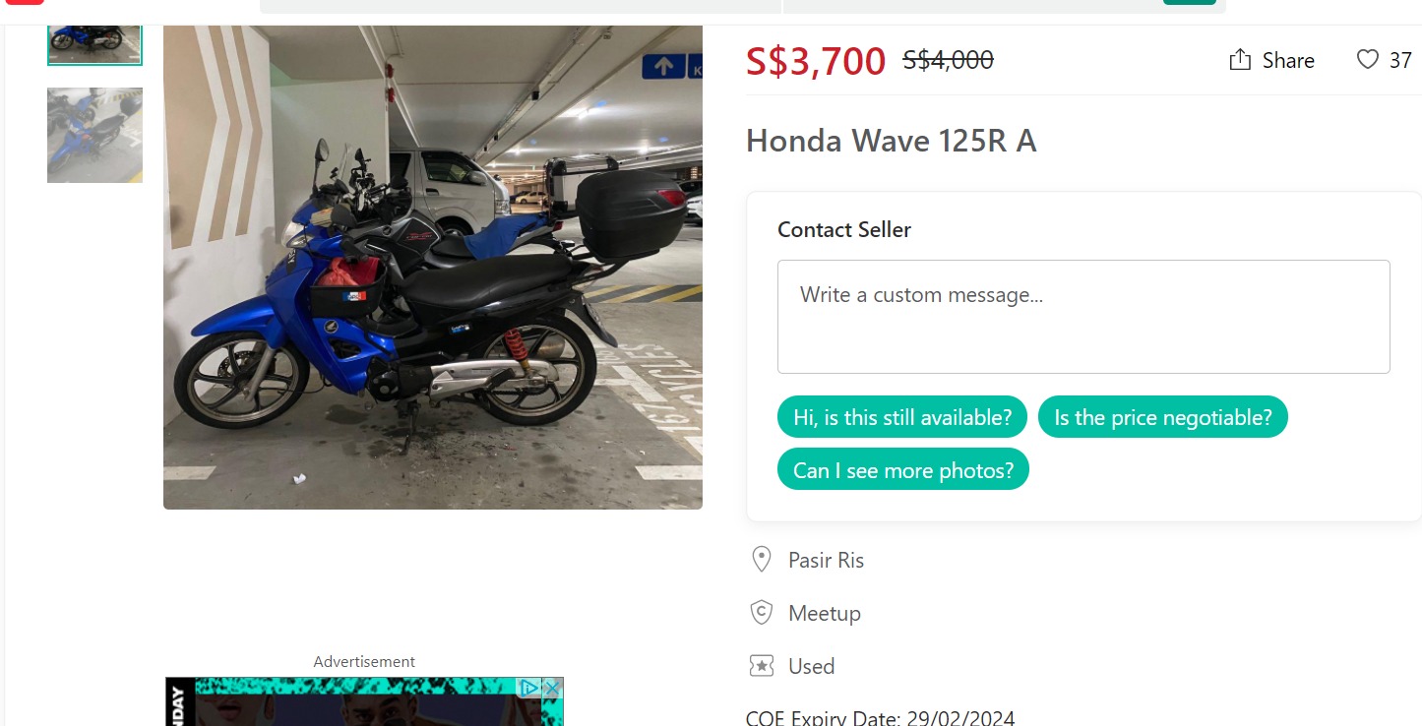
Task: Choose 'Can I see more photos?' quick reply
Action: [903, 470]
